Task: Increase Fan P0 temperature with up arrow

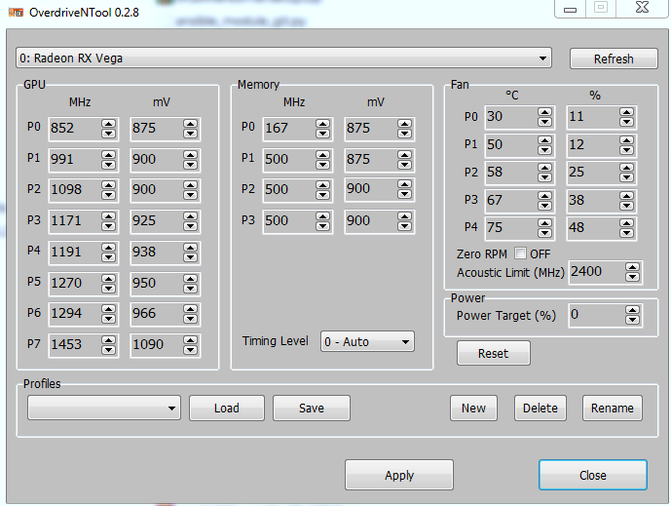Action: click(544, 112)
